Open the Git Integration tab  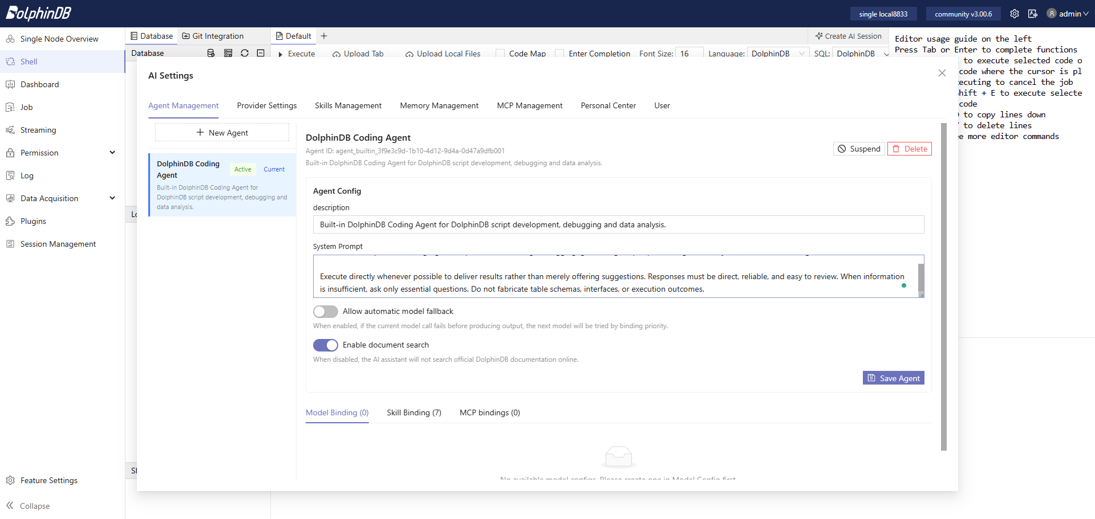click(x=213, y=36)
